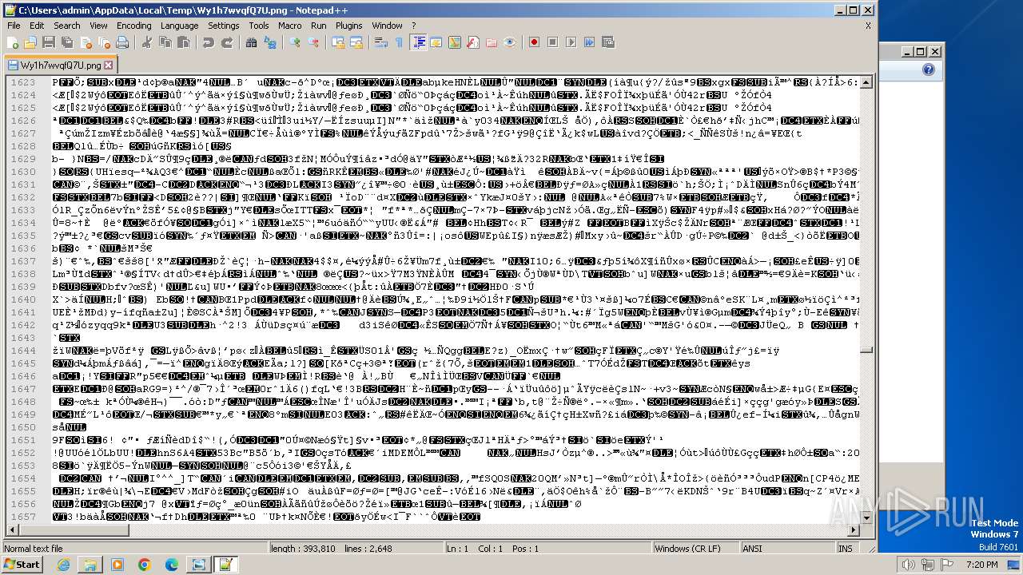Start macro recording with red dot icon

[534, 42]
